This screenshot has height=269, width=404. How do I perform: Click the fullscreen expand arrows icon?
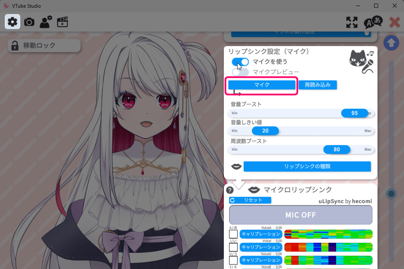(x=352, y=22)
